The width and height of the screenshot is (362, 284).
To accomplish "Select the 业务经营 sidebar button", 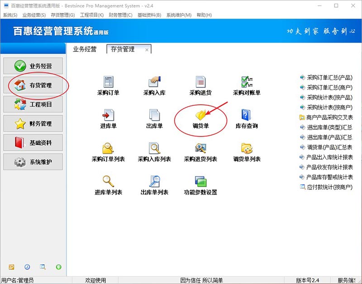I will coord(33,66).
